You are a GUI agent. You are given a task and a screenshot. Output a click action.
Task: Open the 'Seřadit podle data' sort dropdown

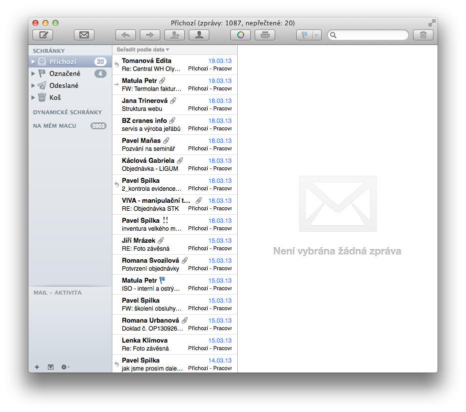pyautogui.click(x=143, y=49)
